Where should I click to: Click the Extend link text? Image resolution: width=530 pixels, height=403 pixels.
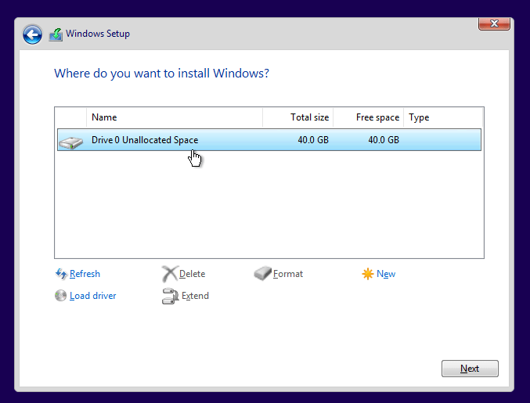click(195, 296)
